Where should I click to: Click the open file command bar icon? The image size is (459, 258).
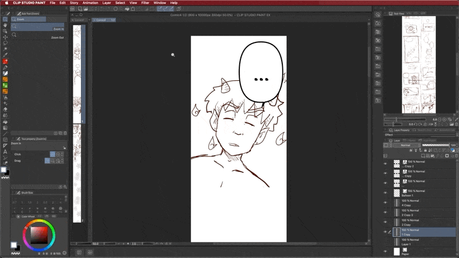[85, 9]
